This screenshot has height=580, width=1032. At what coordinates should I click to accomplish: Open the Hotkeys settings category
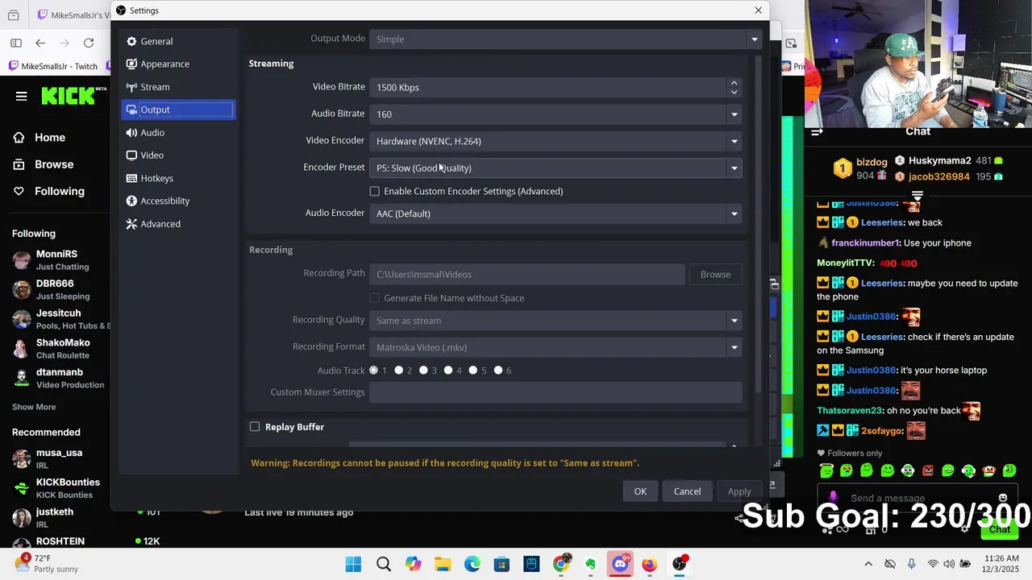click(x=177, y=178)
